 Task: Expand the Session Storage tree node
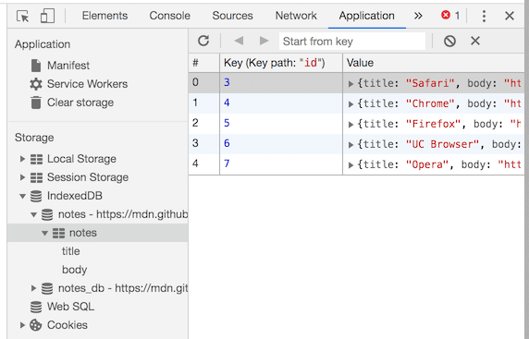click(x=22, y=177)
